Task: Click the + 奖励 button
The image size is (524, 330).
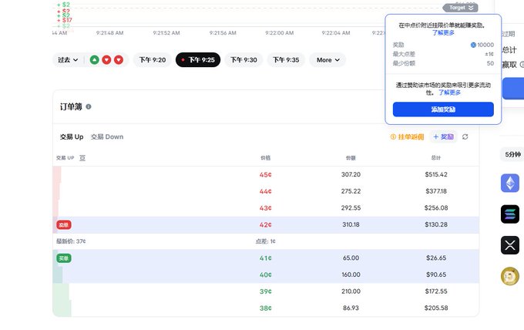Action: coord(443,136)
